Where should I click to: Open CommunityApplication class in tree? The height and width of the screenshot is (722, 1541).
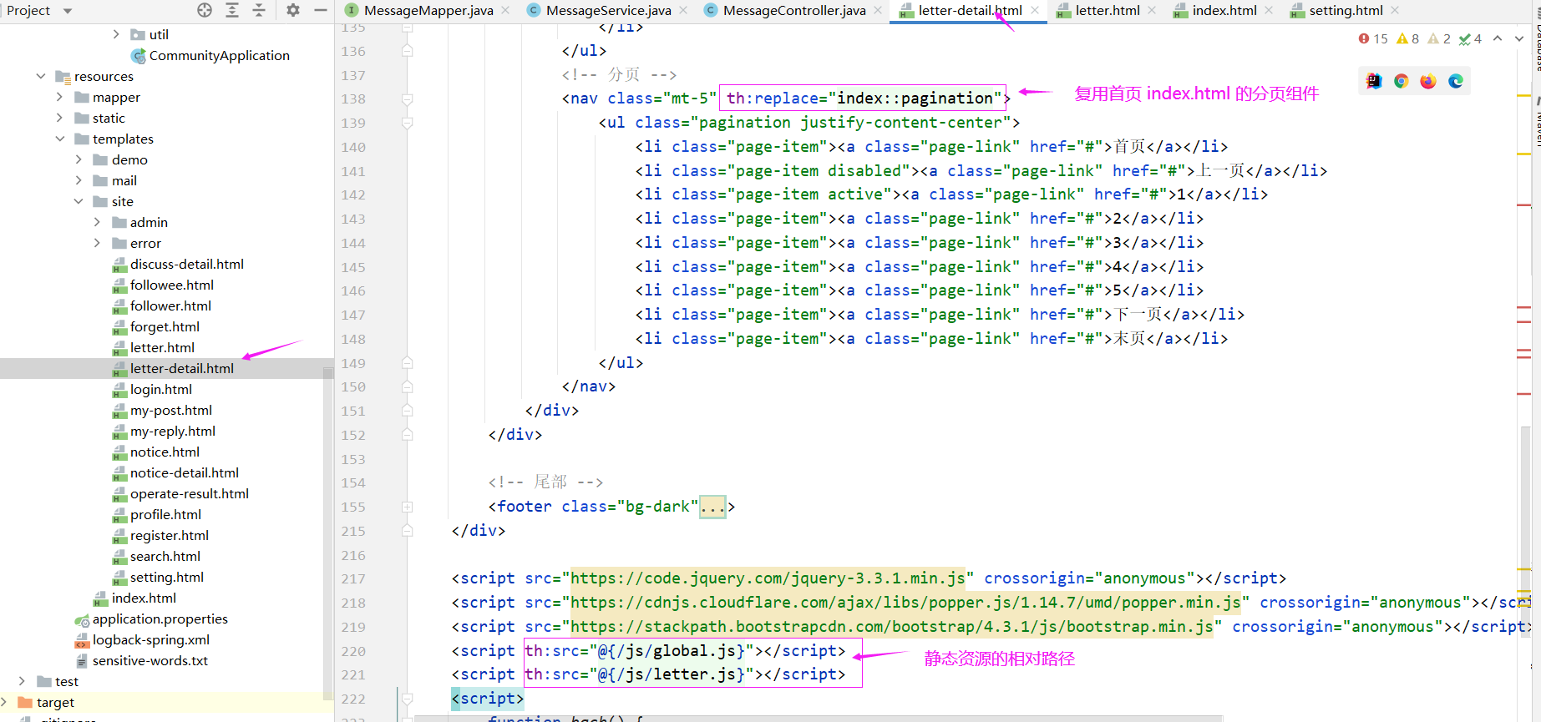(210, 55)
